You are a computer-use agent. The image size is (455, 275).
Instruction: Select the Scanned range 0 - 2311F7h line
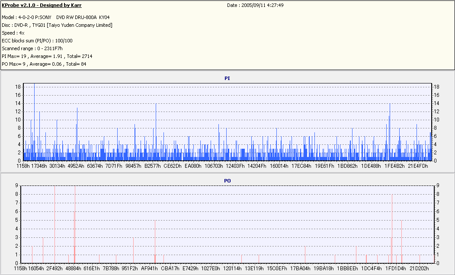pos(32,48)
